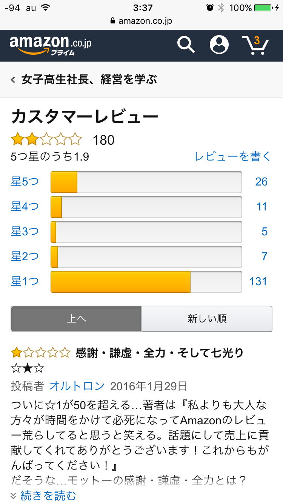Write a review via レビューを書く
The image size is (283, 504).
click(x=233, y=156)
